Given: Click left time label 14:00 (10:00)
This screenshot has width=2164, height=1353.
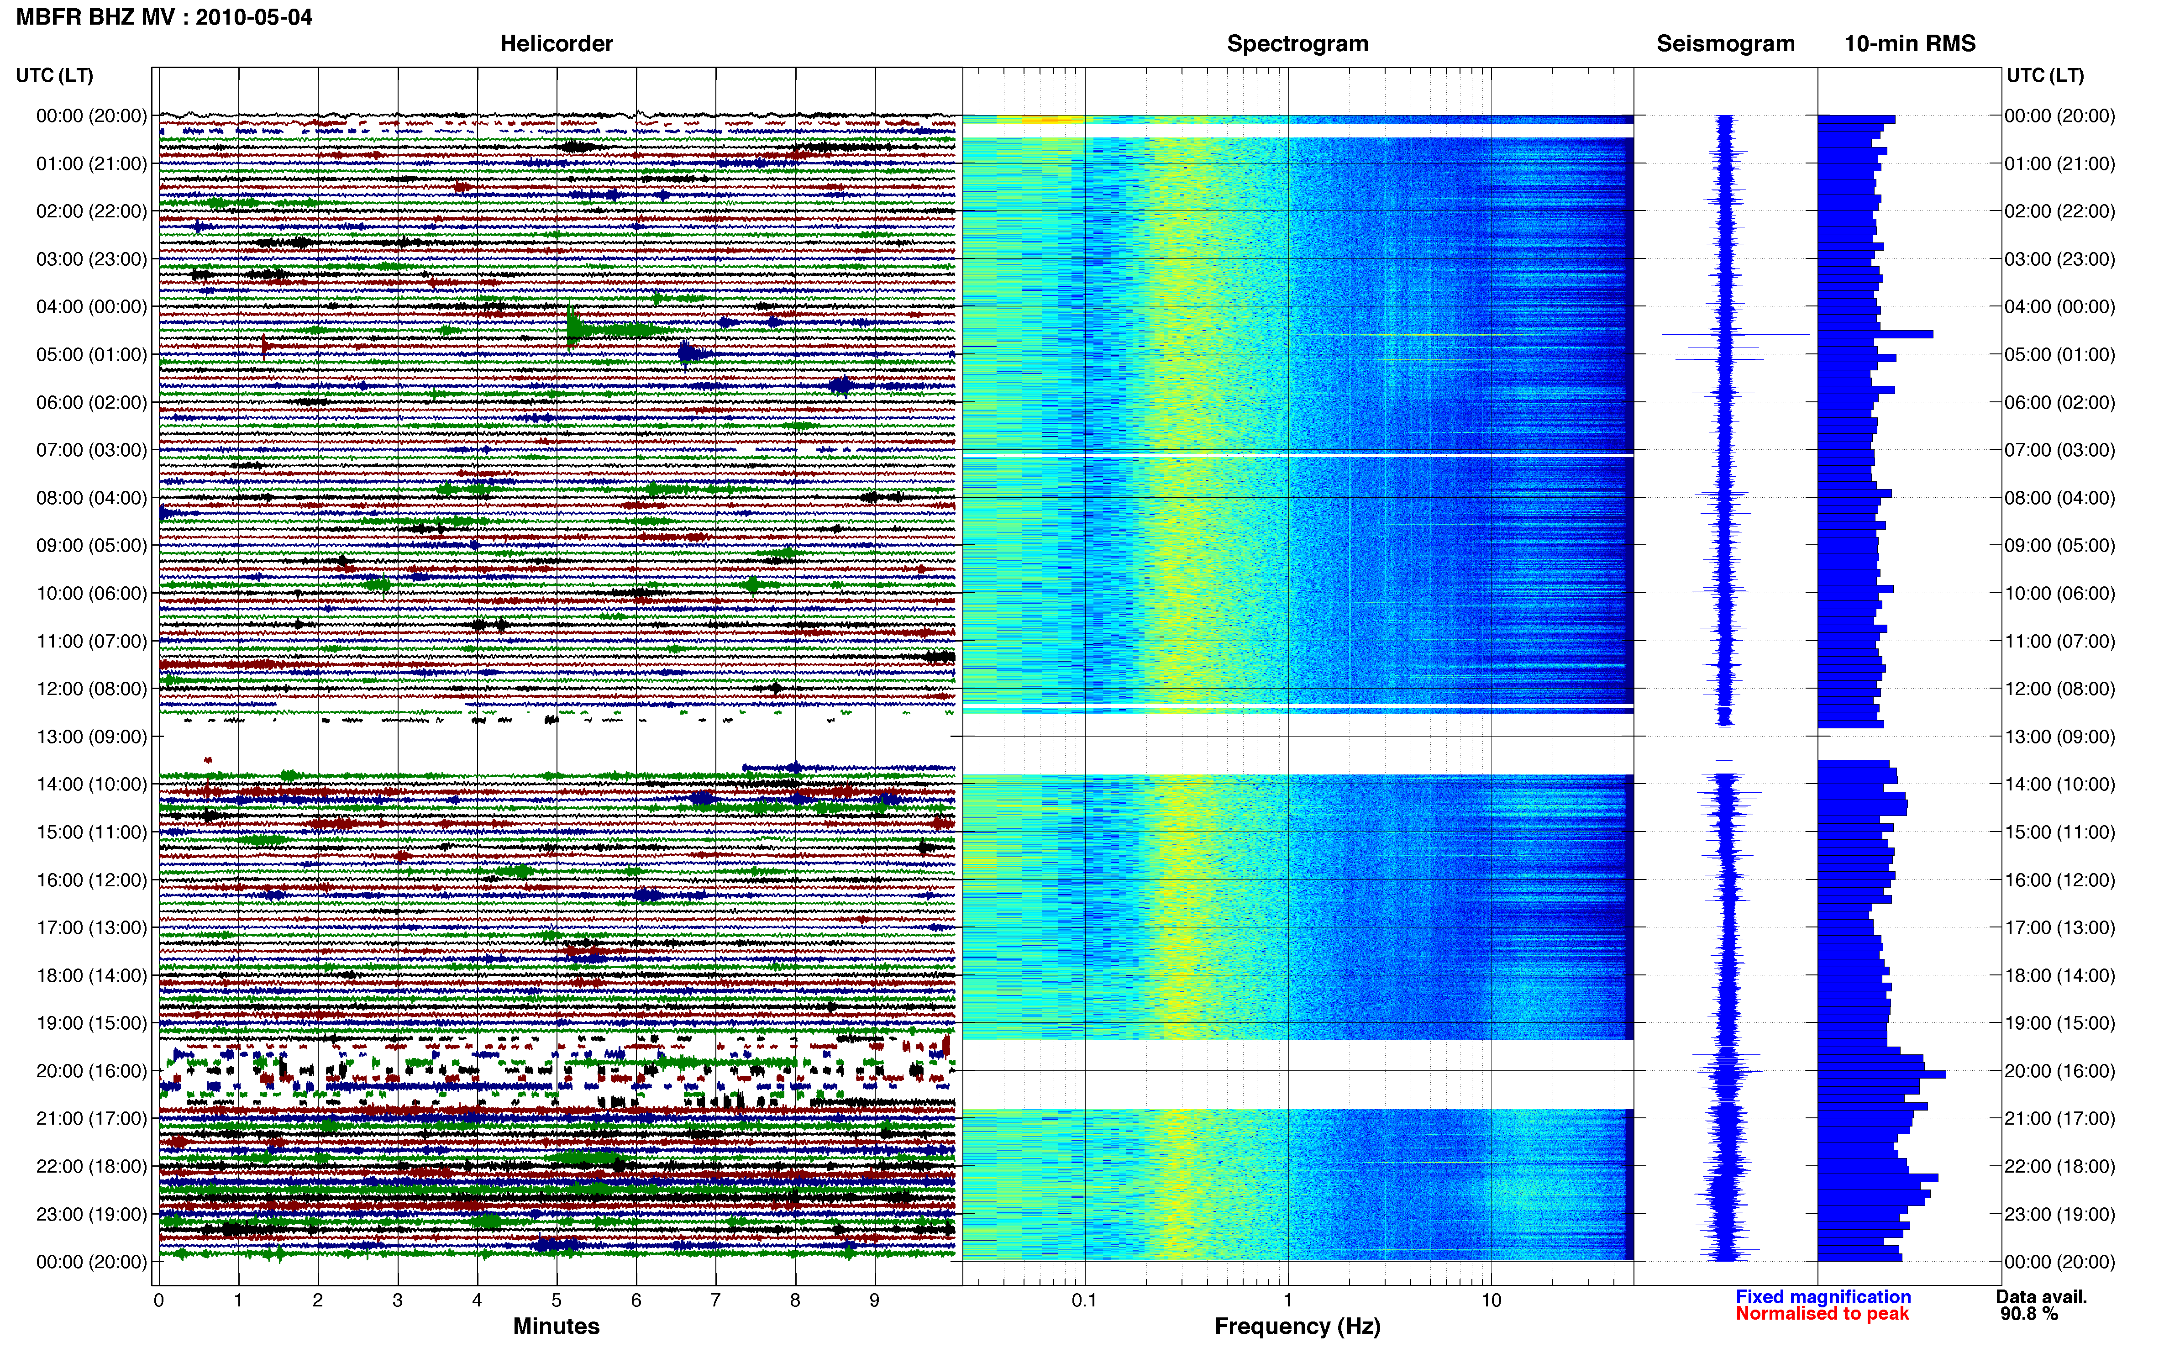Looking at the screenshot, I should [x=91, y=785].
